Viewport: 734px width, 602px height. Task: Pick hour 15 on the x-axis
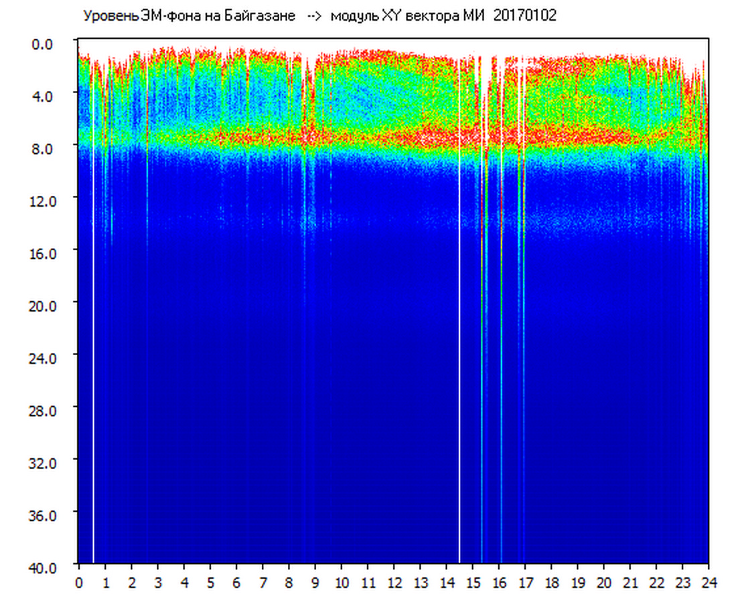[473, 583]
